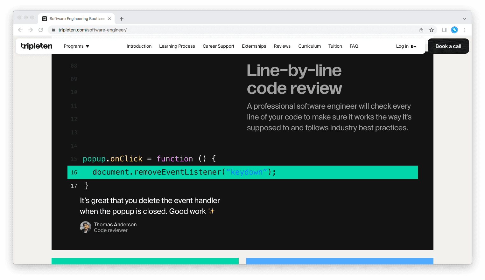Click the browser back arrow
The image size is (485, 280).
click(20, 30)
